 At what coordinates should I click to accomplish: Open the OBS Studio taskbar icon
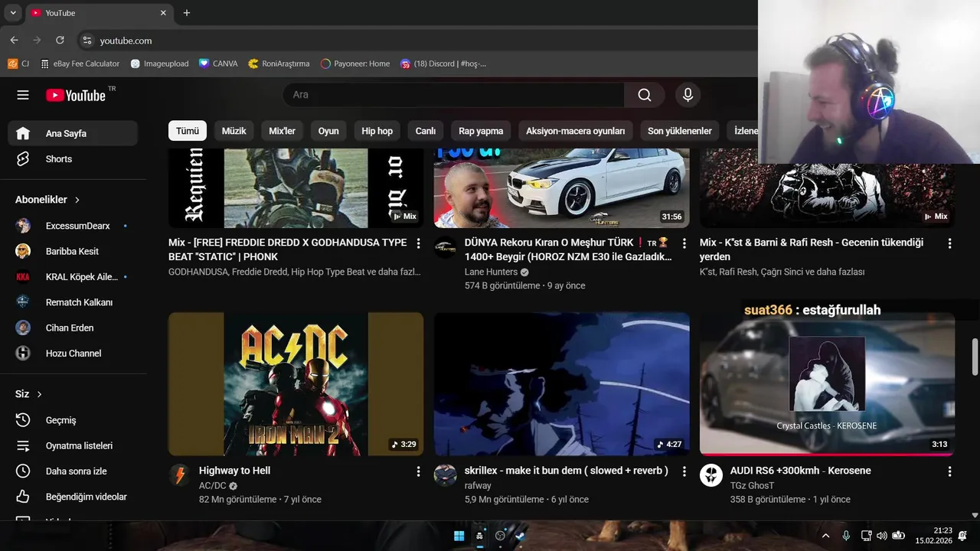500,536
